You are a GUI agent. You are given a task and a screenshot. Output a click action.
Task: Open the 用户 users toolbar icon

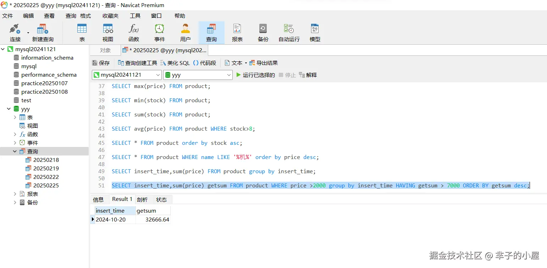click(186, 33)
